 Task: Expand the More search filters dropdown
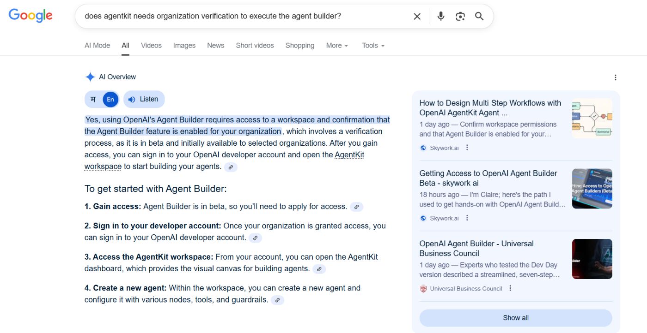pyautogui.click(x=337, y=45)
